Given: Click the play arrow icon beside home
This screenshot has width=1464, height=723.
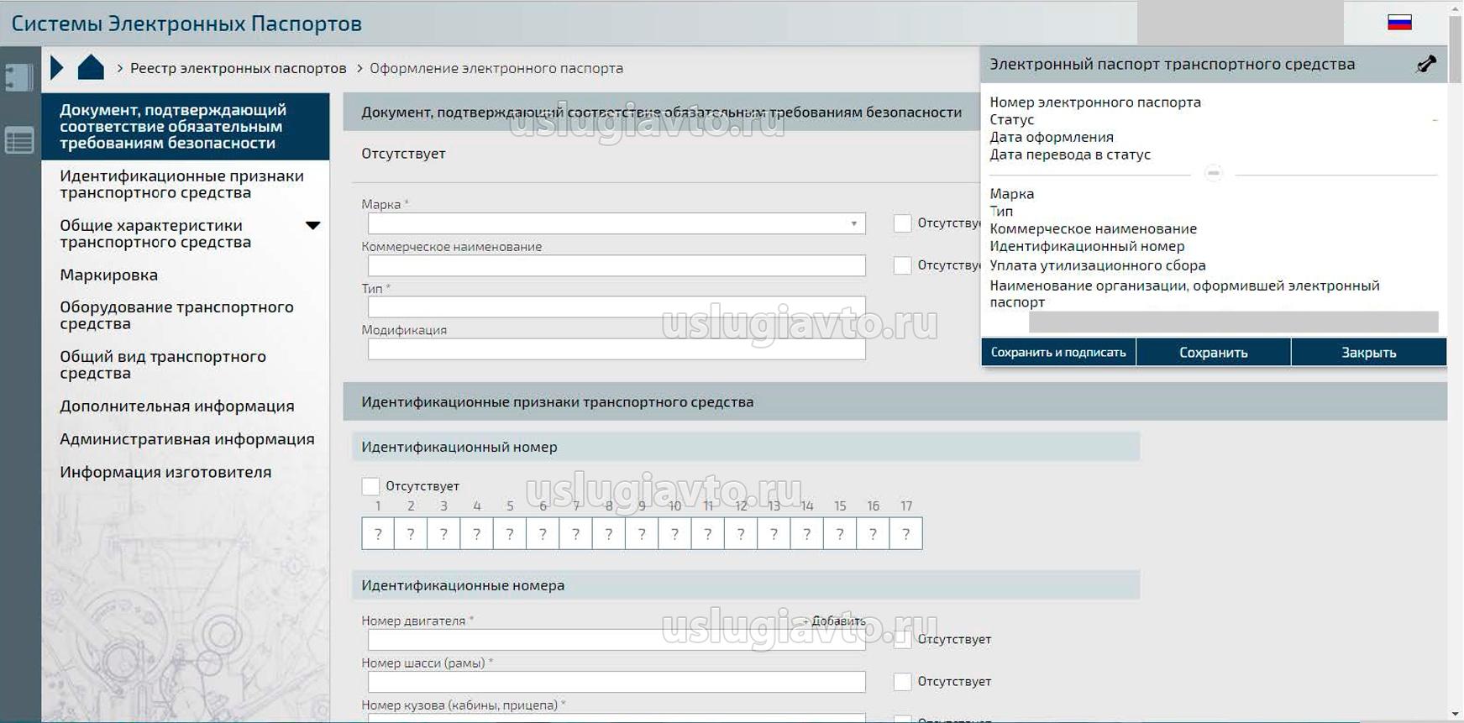Looking at the screenshot, I should [56, 67].
